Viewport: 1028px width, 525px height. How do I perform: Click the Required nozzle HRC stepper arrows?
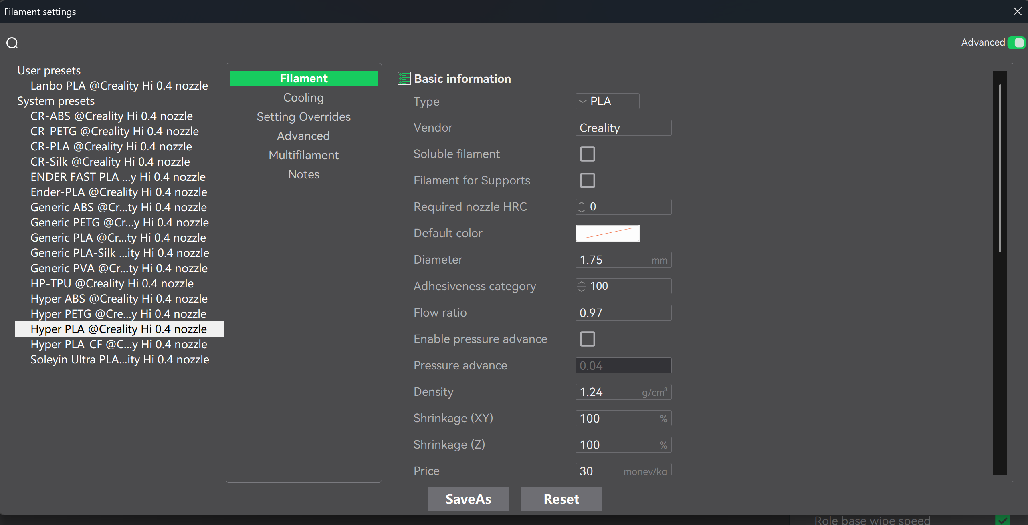coord(582,207)
